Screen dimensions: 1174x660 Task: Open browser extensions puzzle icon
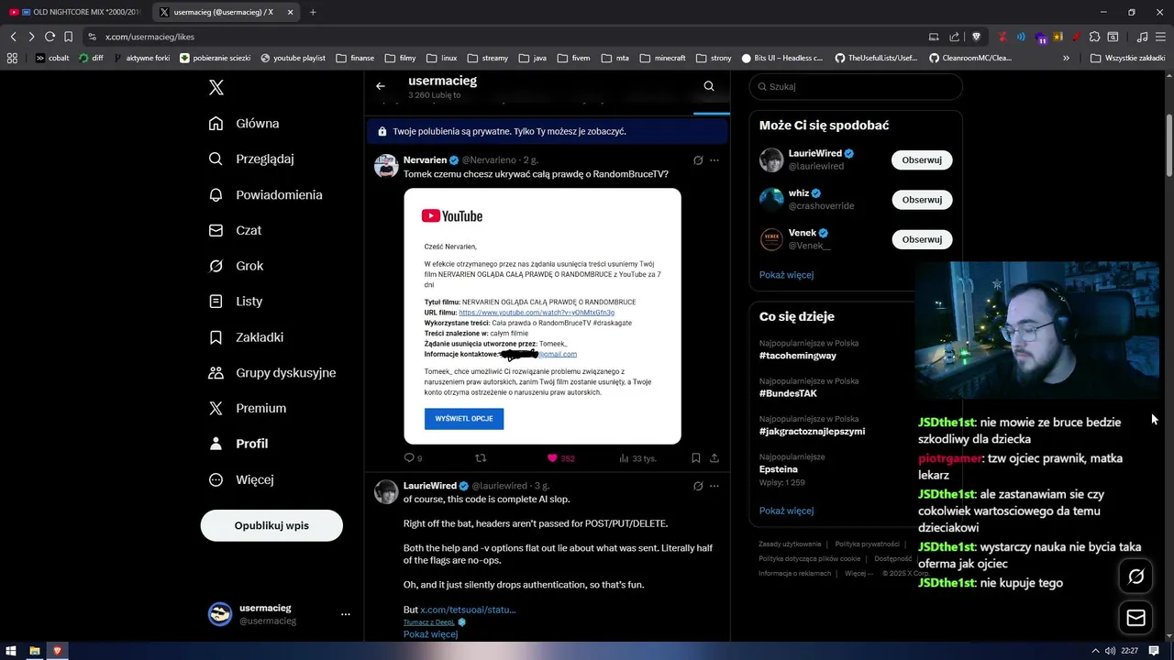click(1094, 37)
